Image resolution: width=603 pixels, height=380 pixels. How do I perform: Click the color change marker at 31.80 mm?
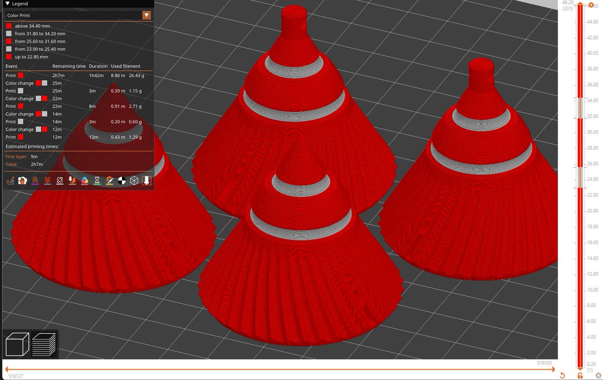click(x=580, y=118)
